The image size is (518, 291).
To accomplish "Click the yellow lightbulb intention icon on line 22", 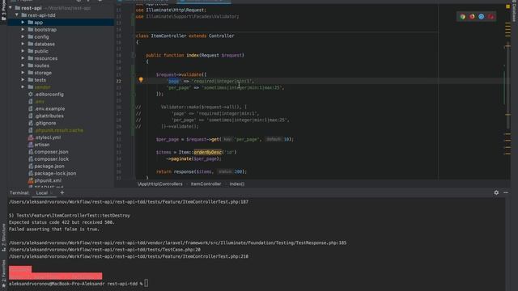I will pos(141,79).
